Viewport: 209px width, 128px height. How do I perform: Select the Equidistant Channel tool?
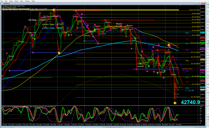tap(208, 92)
